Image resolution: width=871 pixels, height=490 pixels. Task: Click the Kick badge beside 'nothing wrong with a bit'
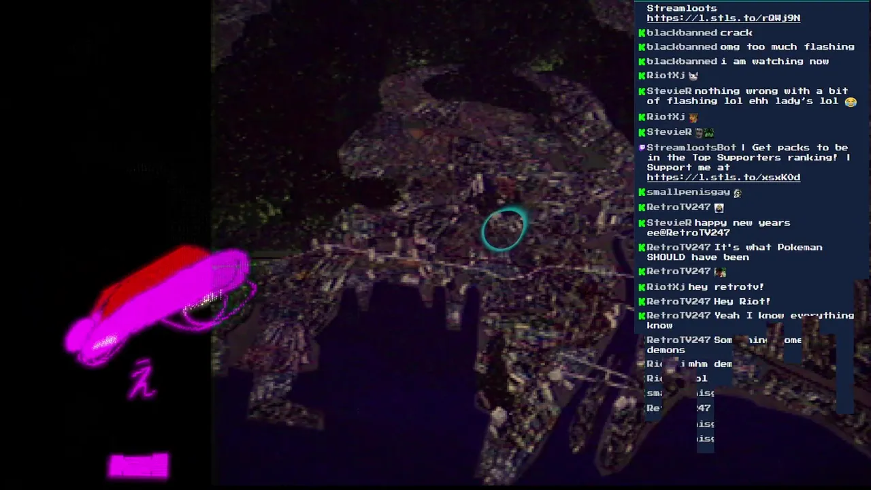(641, 92)
